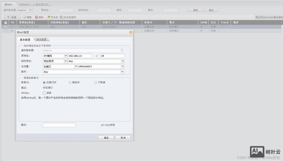The width and height of the screenshot is (283, 161).
Task: Click the netmask field showing 24
Action: point(113,56)
